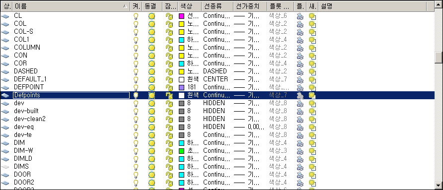Toggle new viewport freeze icon for layer dev
The height and width of the screenshot is (190, 443).
(312, 103)
